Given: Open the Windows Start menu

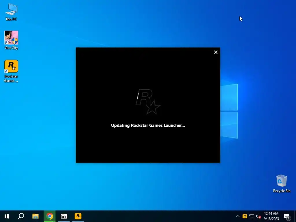Looking at the screenshot, I should tap(7, 216).
